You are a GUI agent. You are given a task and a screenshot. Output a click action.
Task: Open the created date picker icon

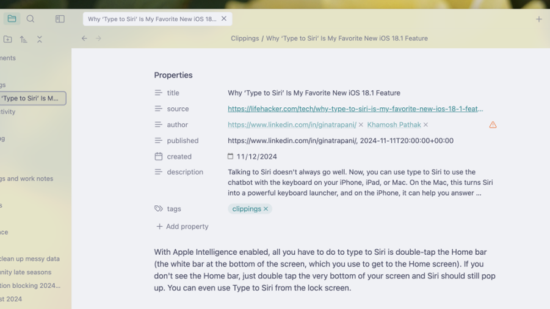tap(231, 157)
